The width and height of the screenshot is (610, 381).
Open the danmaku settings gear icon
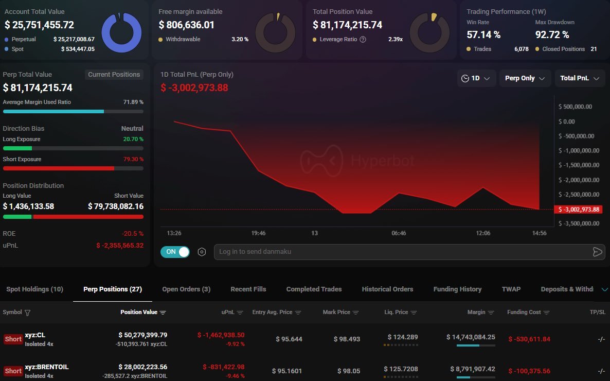pos(201,252)
